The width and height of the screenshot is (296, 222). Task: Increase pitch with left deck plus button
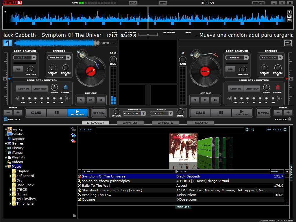18,113
